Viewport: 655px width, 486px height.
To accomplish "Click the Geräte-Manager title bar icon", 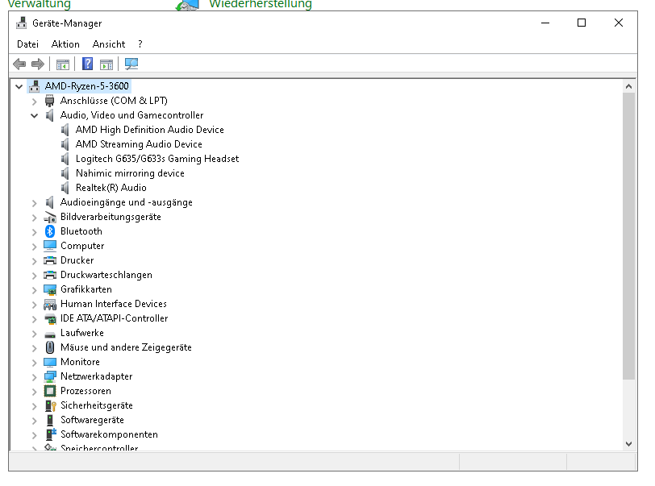I will (x=21, y=23).
